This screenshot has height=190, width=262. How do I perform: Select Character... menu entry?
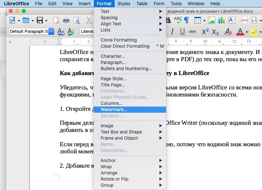pyautogui.click(x=130, y=56)
